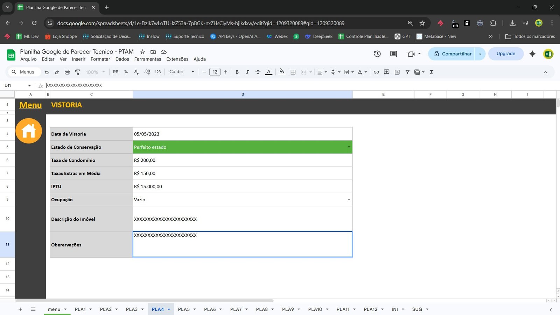560x315 pixels.
Task: Click the orange home icon image
Action: click(x=29, y=131)
